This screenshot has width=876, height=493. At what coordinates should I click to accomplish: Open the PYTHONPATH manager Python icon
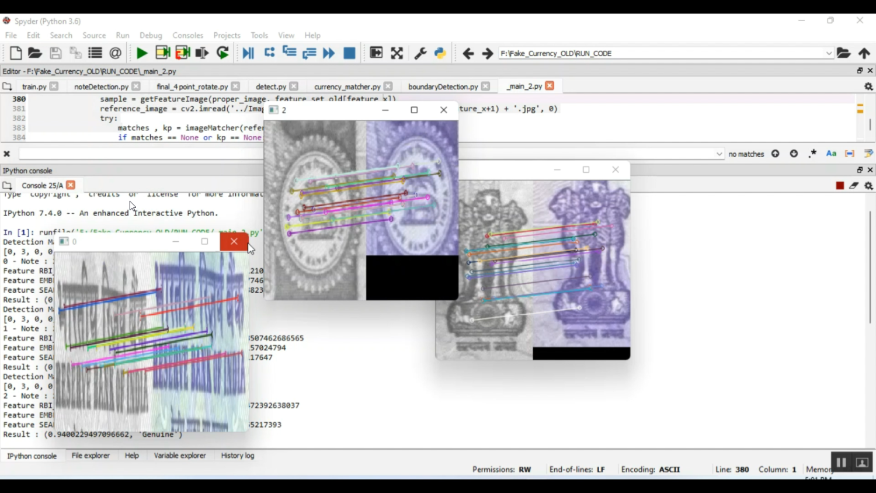440,53
